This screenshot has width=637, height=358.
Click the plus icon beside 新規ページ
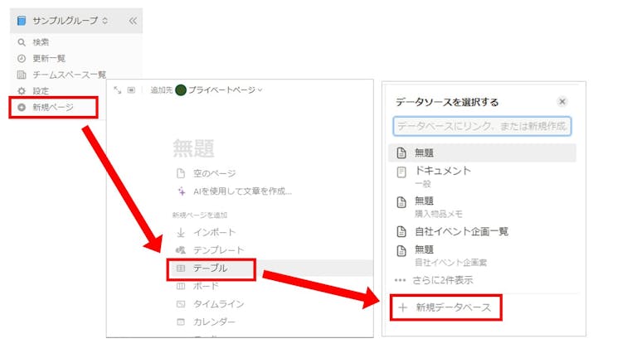coord(22,107)
